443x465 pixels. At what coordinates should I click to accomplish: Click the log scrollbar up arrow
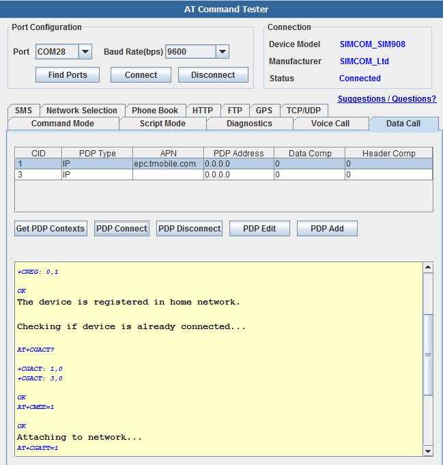pos(428,268)
